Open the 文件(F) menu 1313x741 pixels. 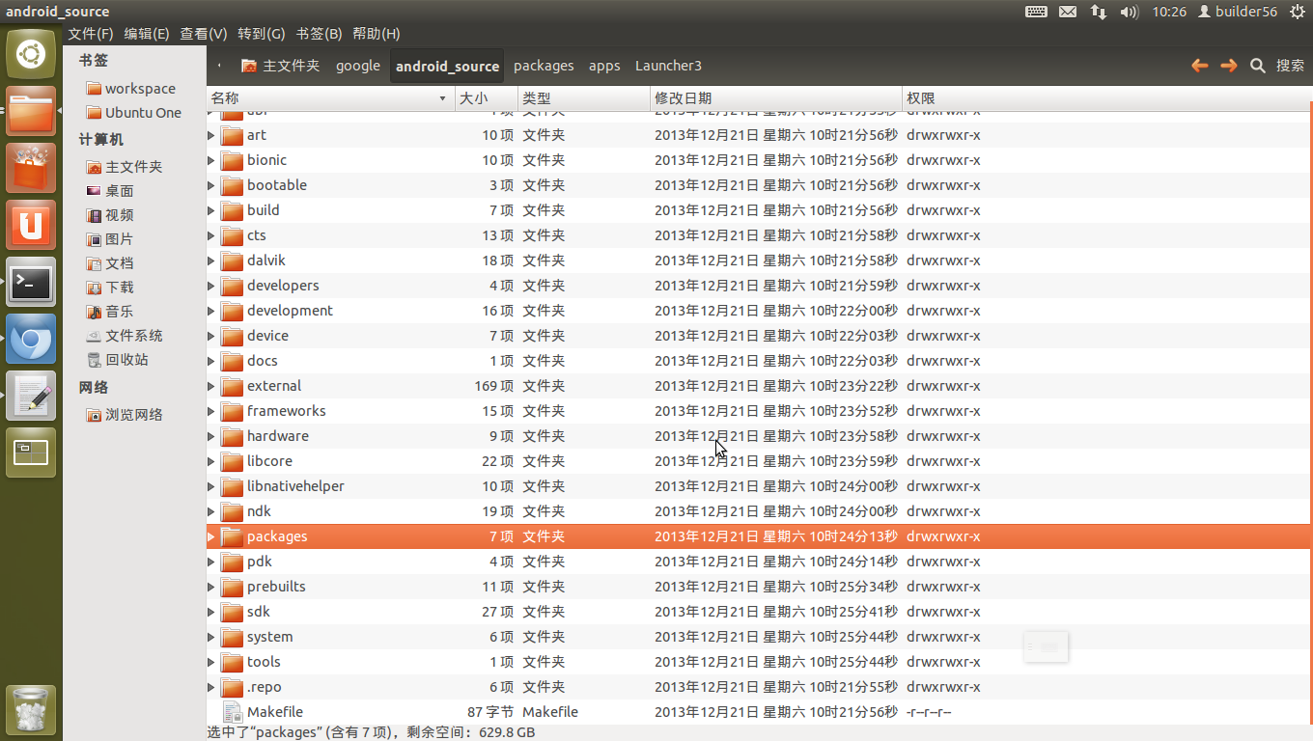[x=91, y=34]
